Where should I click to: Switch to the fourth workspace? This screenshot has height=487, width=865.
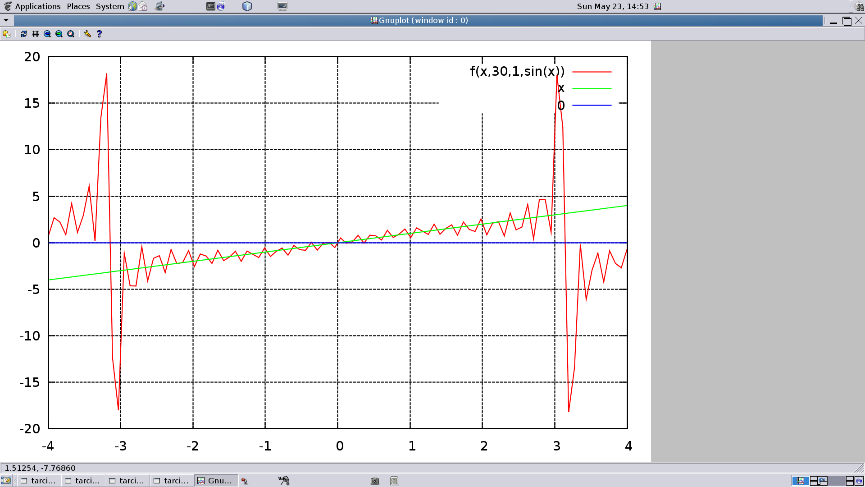(854, 481)
